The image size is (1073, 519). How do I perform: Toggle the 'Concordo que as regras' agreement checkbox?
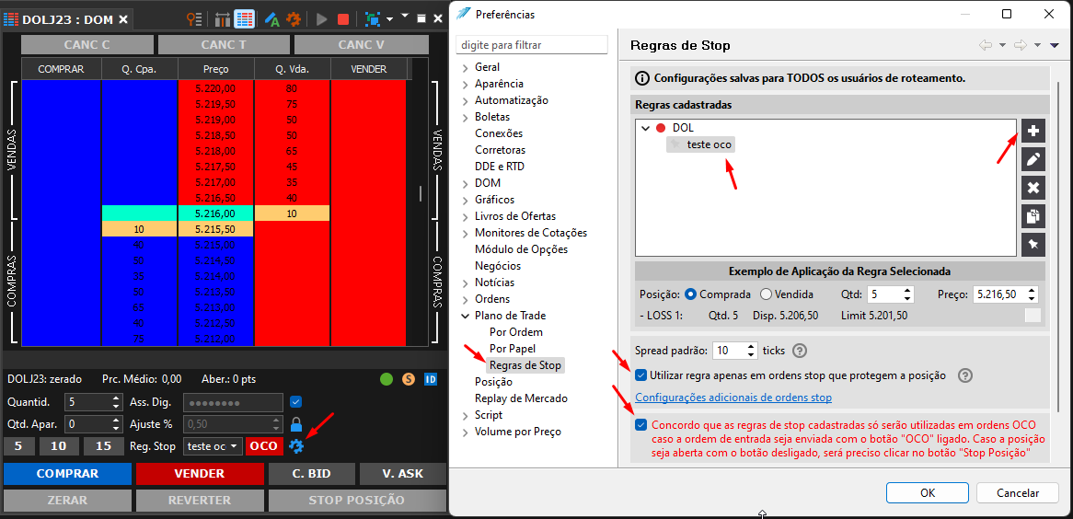point(641,424)
